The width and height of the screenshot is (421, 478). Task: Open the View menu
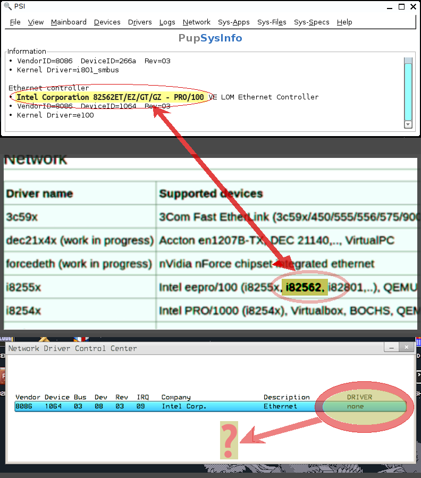(36, 22)
